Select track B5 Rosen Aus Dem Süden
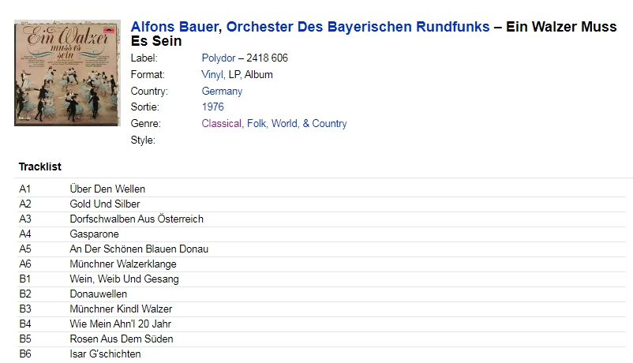This screenshot has width=633, height=363. click(x=322, y=339)
